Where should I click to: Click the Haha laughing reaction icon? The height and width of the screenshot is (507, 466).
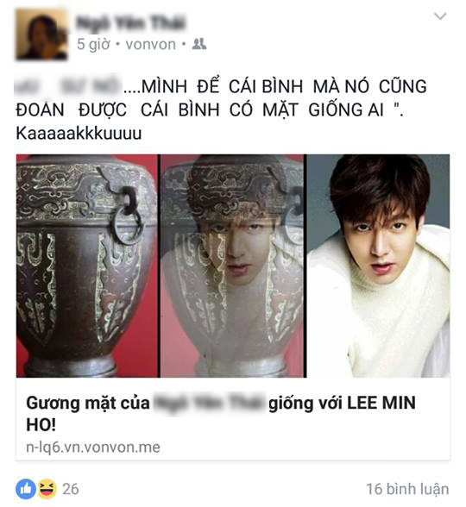point(47,489)
